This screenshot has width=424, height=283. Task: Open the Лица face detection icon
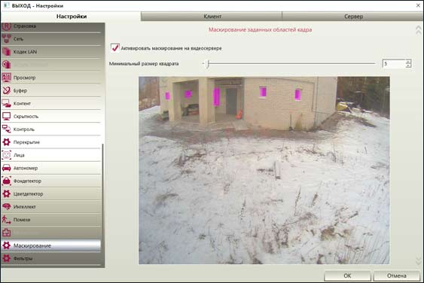[7, 155]
